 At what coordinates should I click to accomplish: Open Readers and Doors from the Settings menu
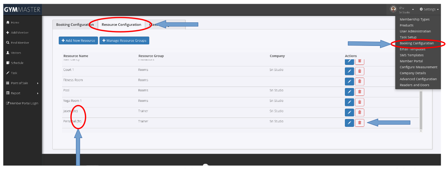[414, 85]
